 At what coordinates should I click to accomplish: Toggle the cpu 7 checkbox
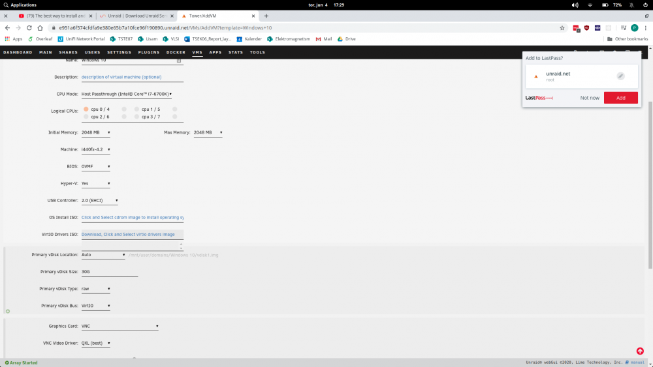point(175,117)
